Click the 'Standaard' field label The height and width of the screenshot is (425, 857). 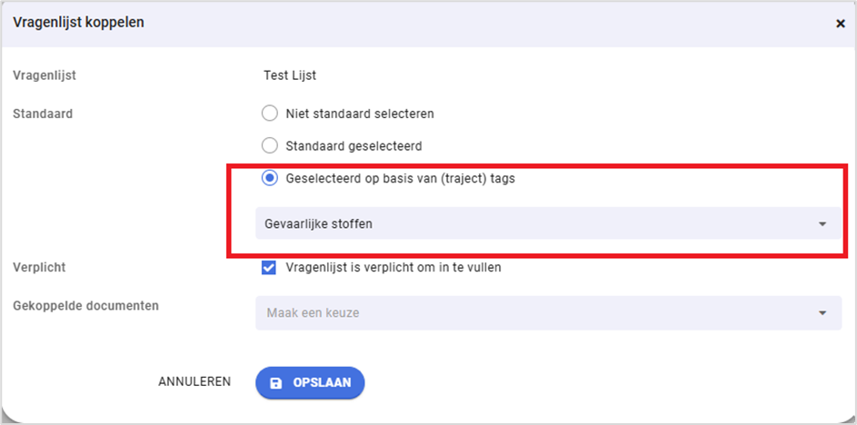click(43, 114)
